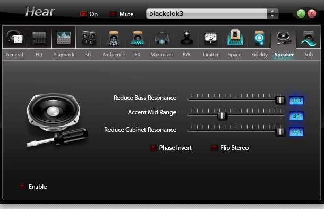
Task: Click the Speaker tab label
Action: click(x=284, y=55)
